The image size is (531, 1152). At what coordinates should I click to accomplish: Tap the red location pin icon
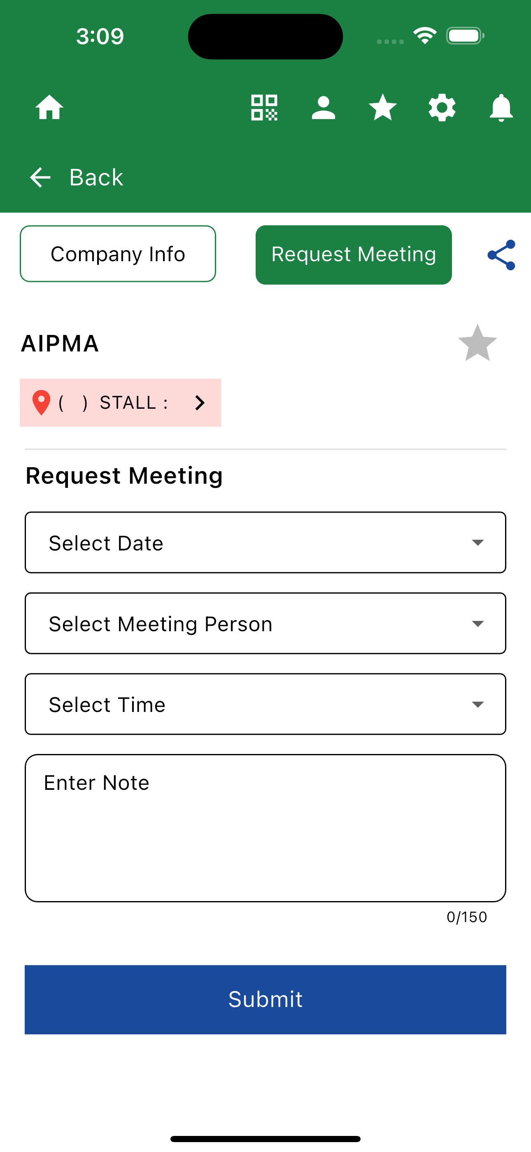[x=41, y=403]
